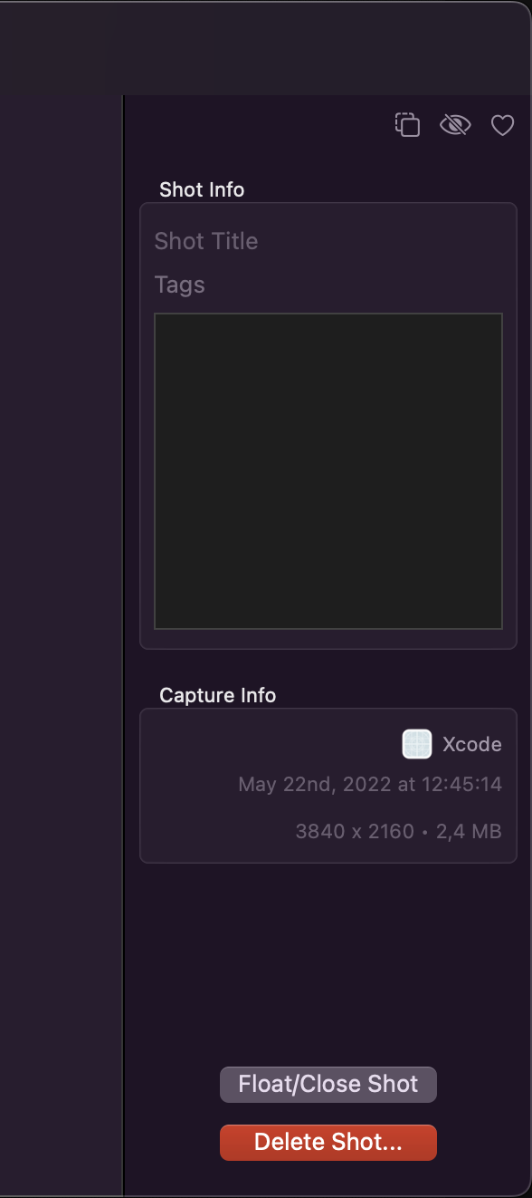This screenshot has height=1198, width=532.
Task: Favorite the shot with the heart icon
Action: point(502,125)
